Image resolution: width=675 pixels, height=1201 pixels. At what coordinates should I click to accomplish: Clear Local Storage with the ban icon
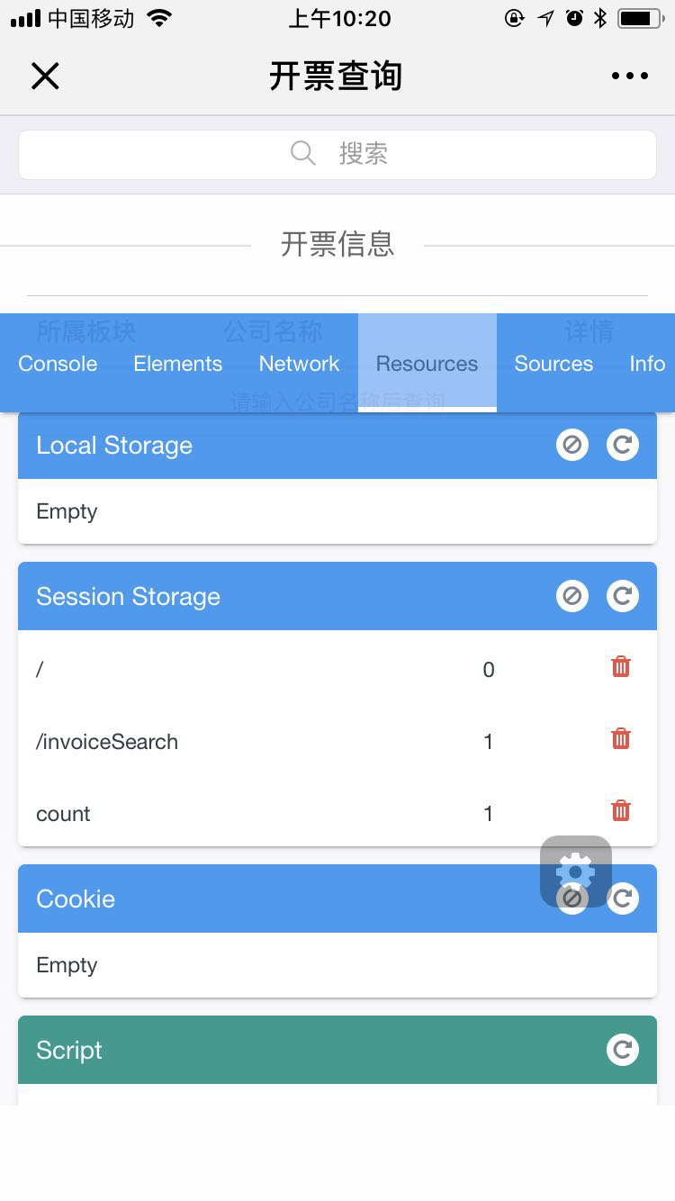pos(571,445)
